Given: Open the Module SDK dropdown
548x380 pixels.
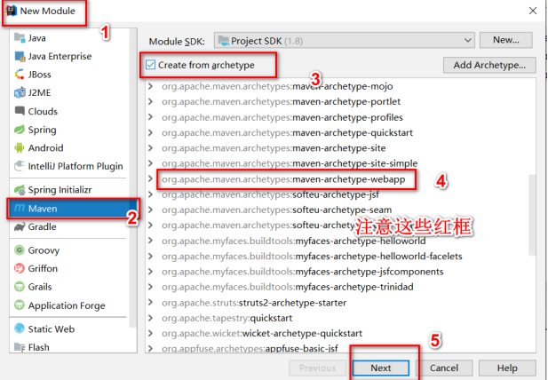Looking at the screenshot, I should click(345, 41).
